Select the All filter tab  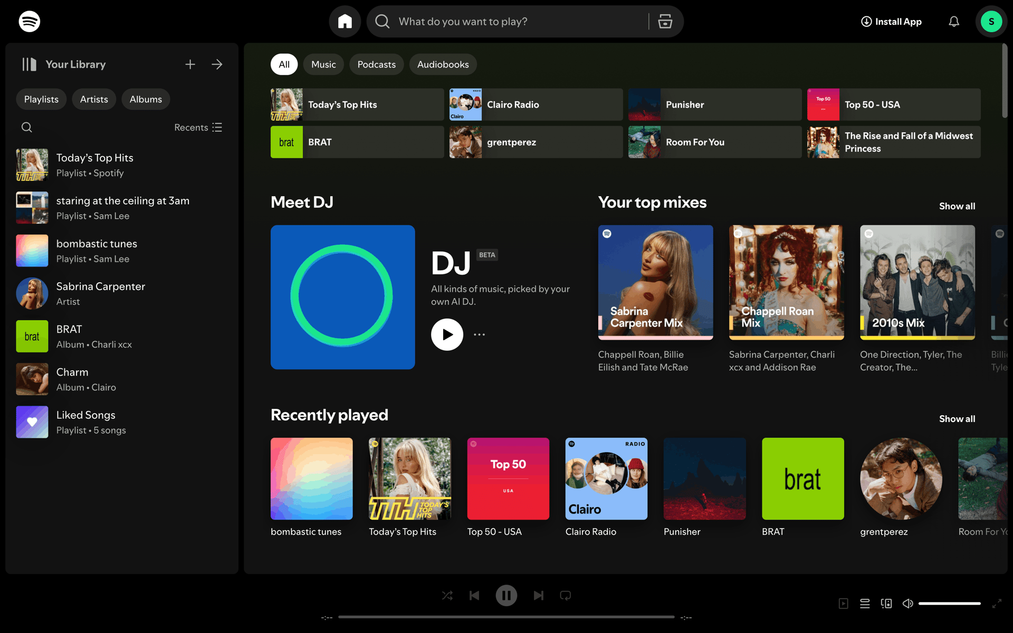click(284, 64)
